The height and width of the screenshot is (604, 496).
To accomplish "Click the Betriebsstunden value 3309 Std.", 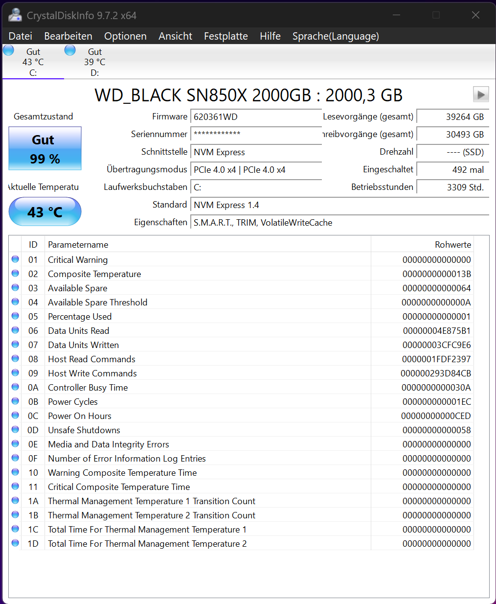I will coord(452,187).
